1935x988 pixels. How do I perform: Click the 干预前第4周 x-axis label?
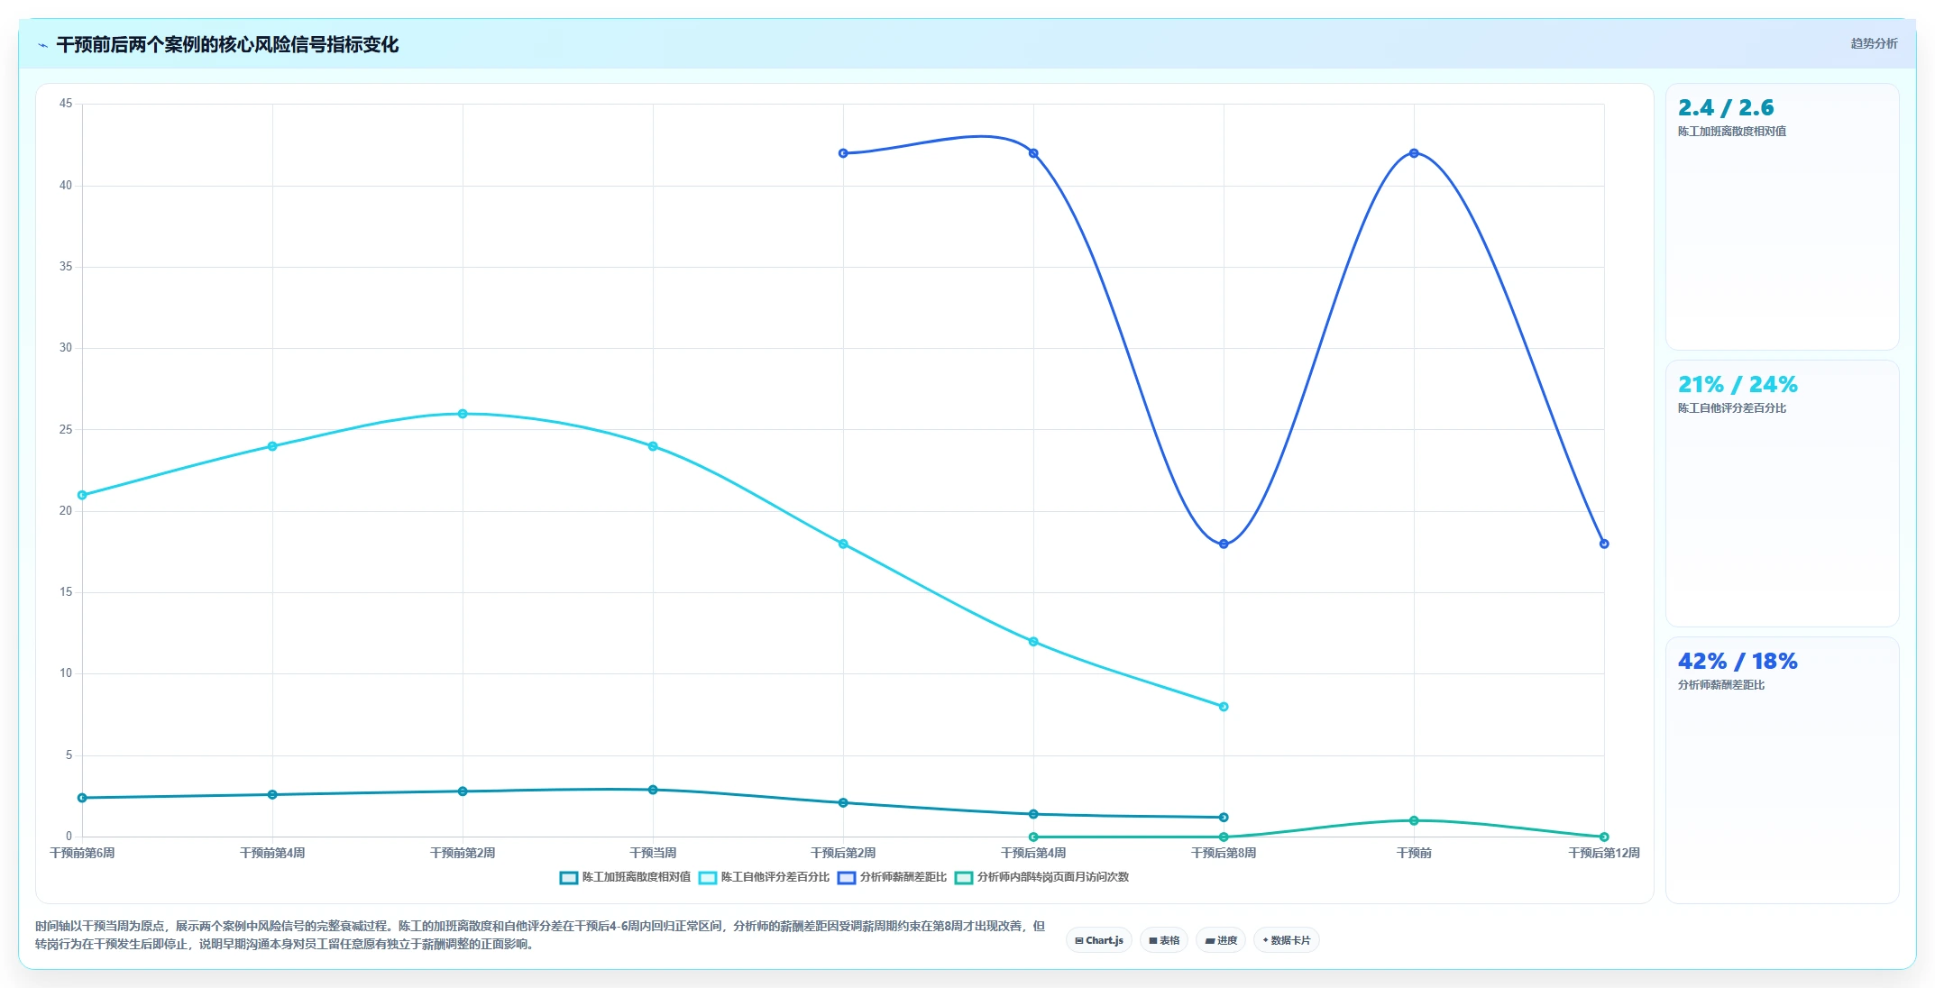coord(272,853)
